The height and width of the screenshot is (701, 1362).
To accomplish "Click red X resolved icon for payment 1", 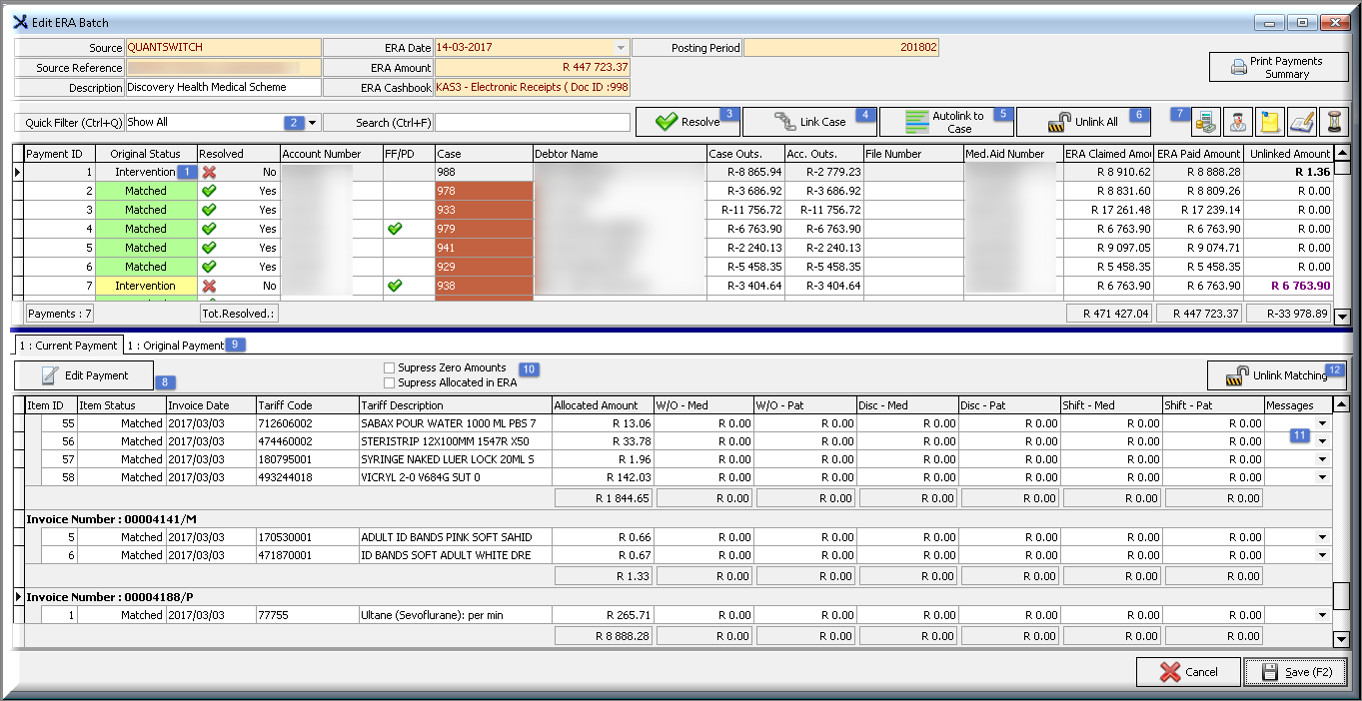I will 209,172.
